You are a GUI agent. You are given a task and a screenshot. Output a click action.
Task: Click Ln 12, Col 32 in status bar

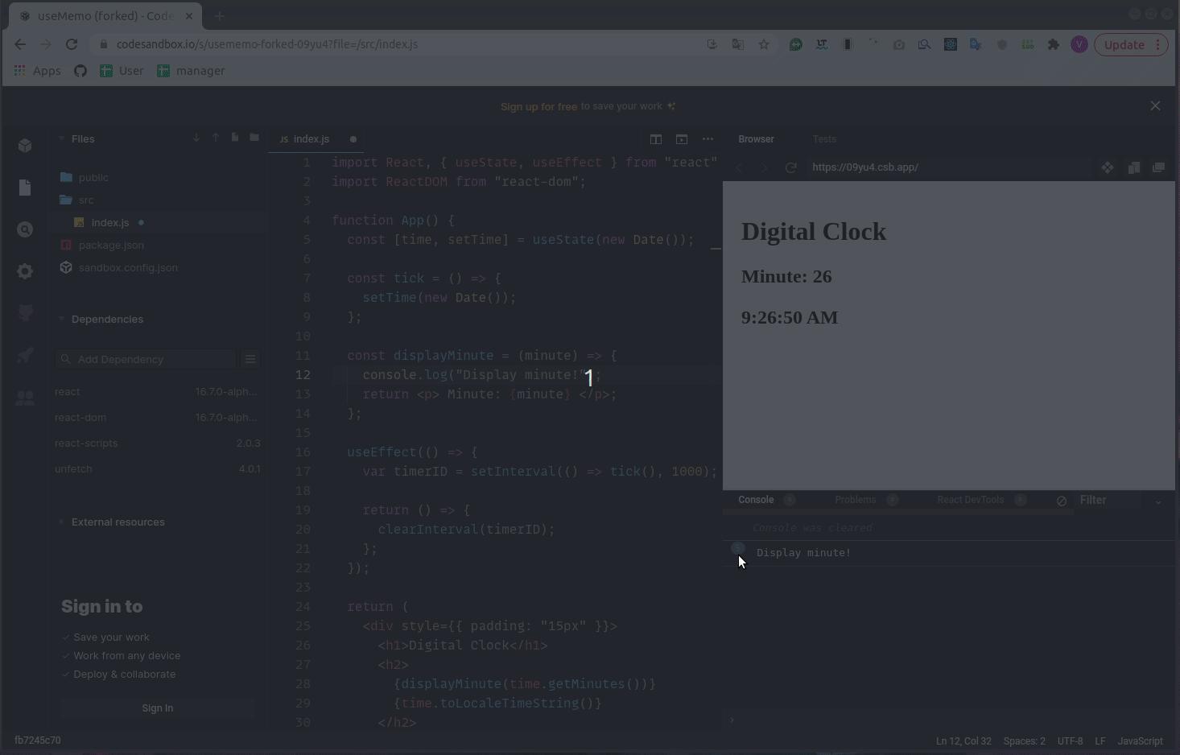(x=963, y=741)
